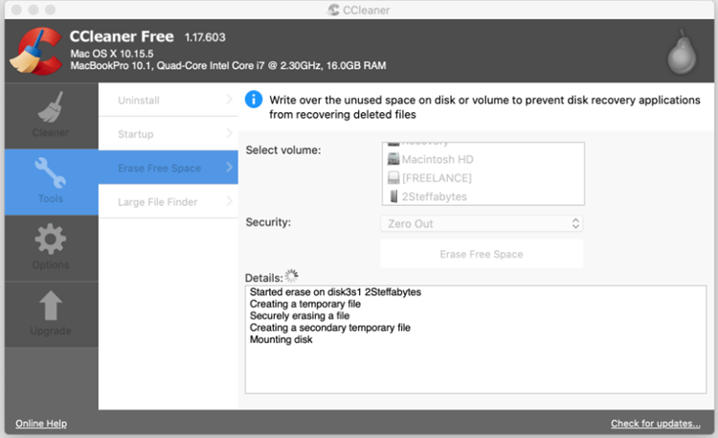This screenshot has height=438, width=718.
Task: Click the CCleaner Free title text
Action: (x=122, y=36)
